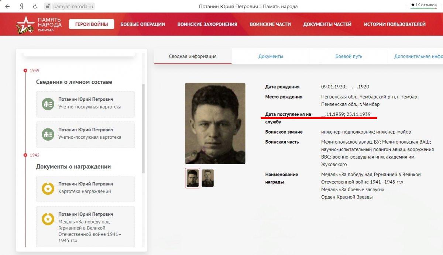
Task: Open the first Учетно-послужная картотека green icon
Action: [48, 104]
